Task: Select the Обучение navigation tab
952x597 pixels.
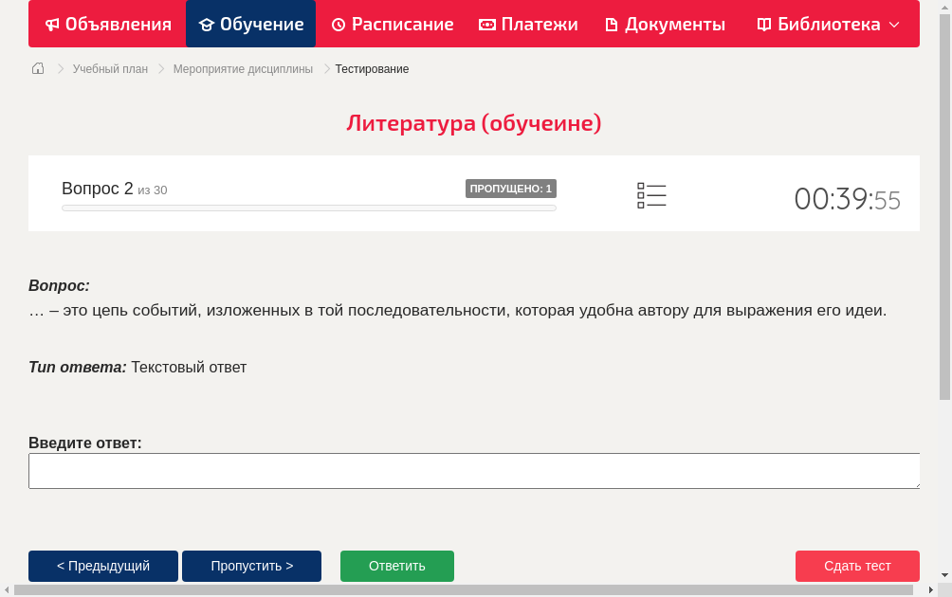Action: [250, 24]
